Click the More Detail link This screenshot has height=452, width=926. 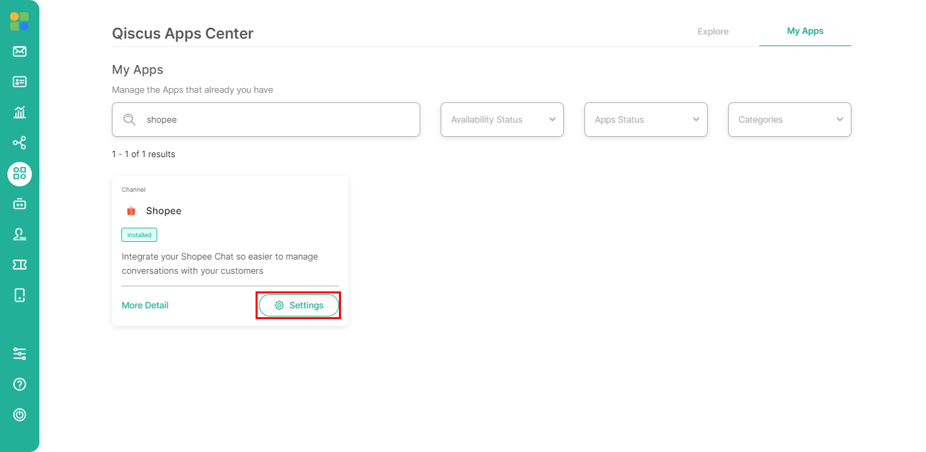[x=145, y=306]
